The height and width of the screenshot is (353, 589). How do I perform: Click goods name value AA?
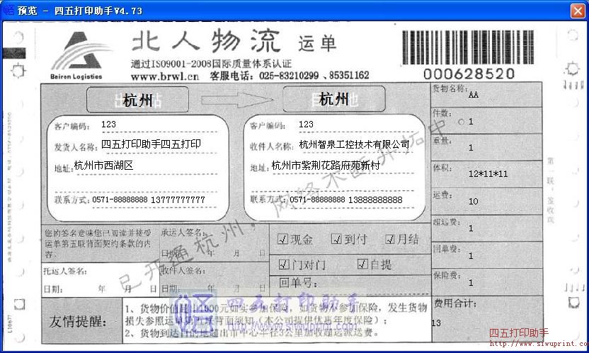(474, 95)
